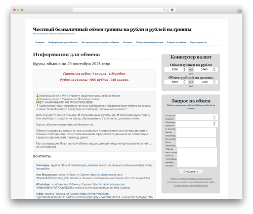Click the Запрос на обмен sidebar heading
253x214 pixels.
[191, 101]
